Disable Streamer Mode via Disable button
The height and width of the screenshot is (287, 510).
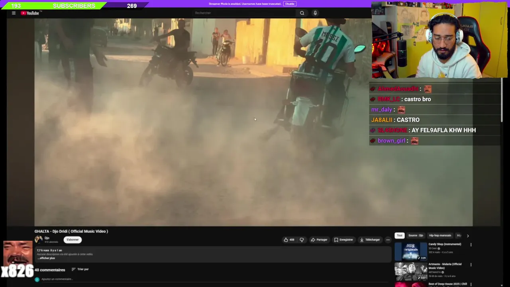tap(290, 4)
